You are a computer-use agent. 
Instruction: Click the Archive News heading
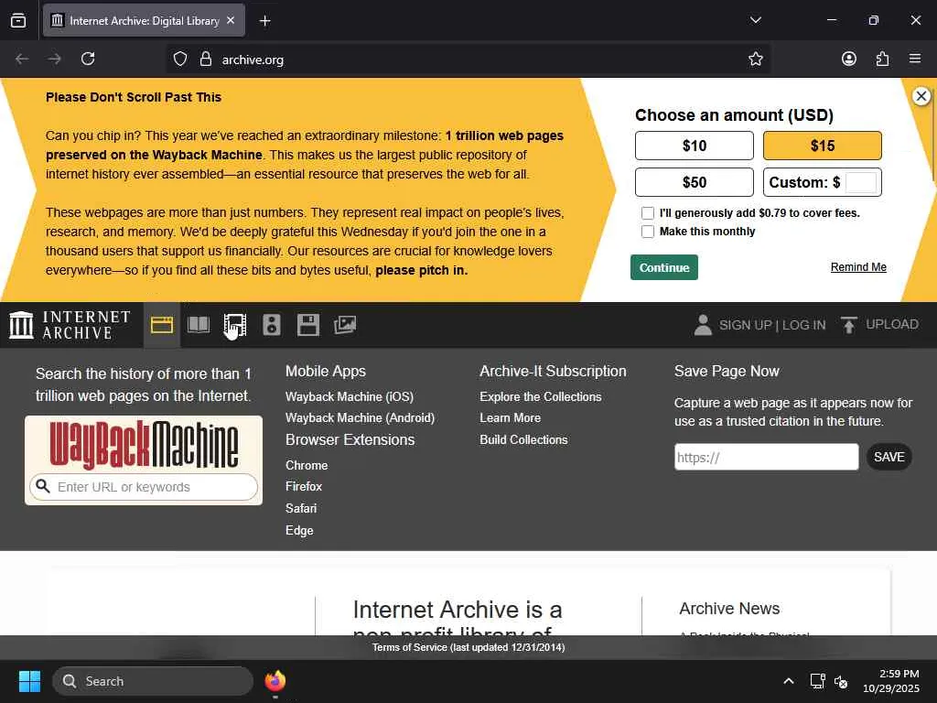point(729,609)
